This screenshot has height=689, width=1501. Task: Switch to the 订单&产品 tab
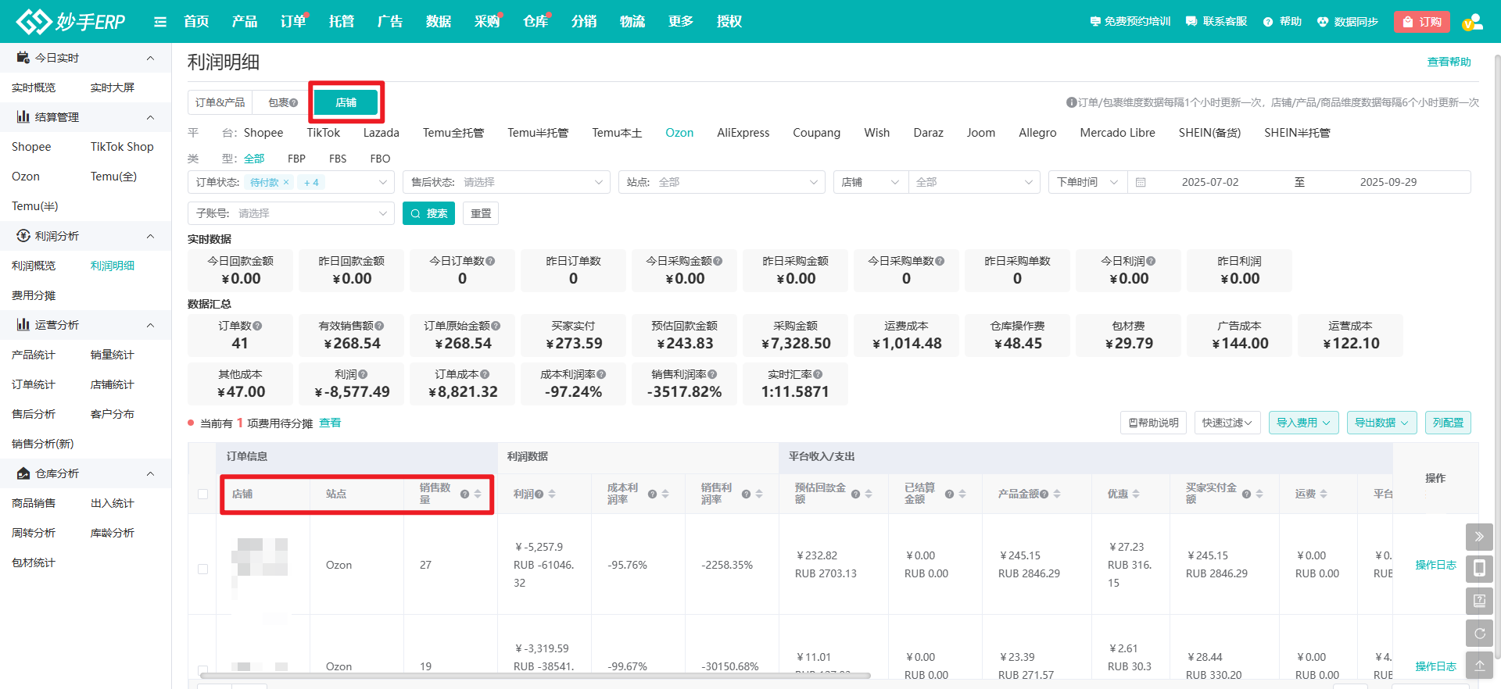pos(220,102)
